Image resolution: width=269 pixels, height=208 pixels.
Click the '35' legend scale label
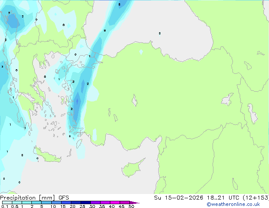102,206
